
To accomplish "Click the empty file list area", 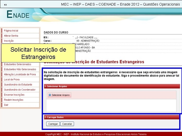I will [x=111, y=106].
